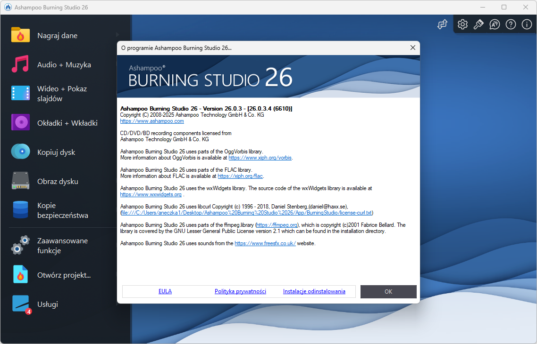This screenshot has width=537, height=344.
Task: Open the EULA link
Action: coord(165,291)
